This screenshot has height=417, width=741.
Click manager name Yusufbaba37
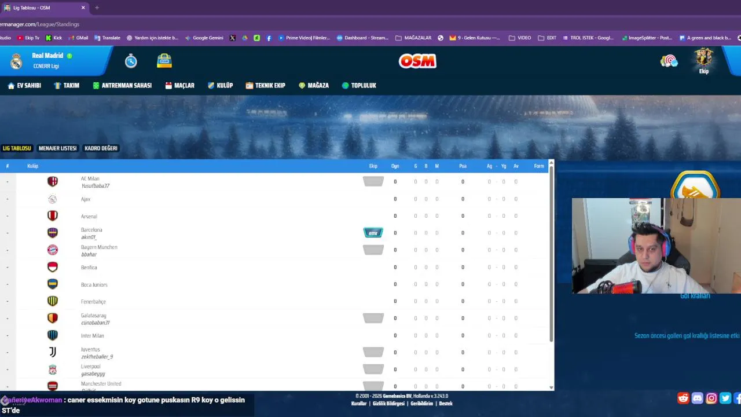(95, 186)
